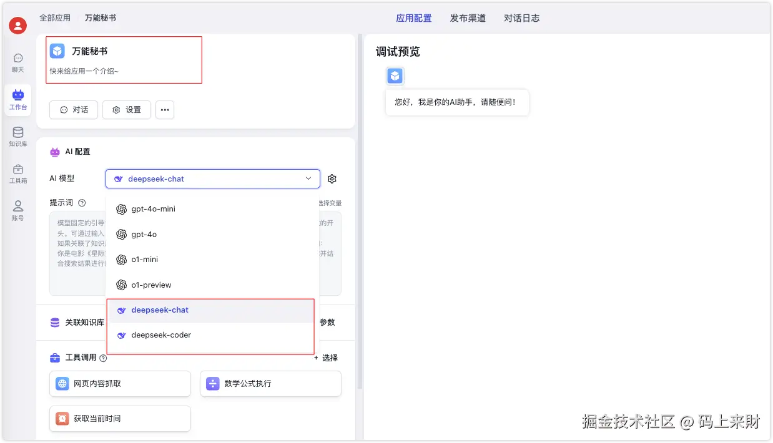Choose o1-preview model option
This screenshot has width=773, height=443.
click(213, 285)
